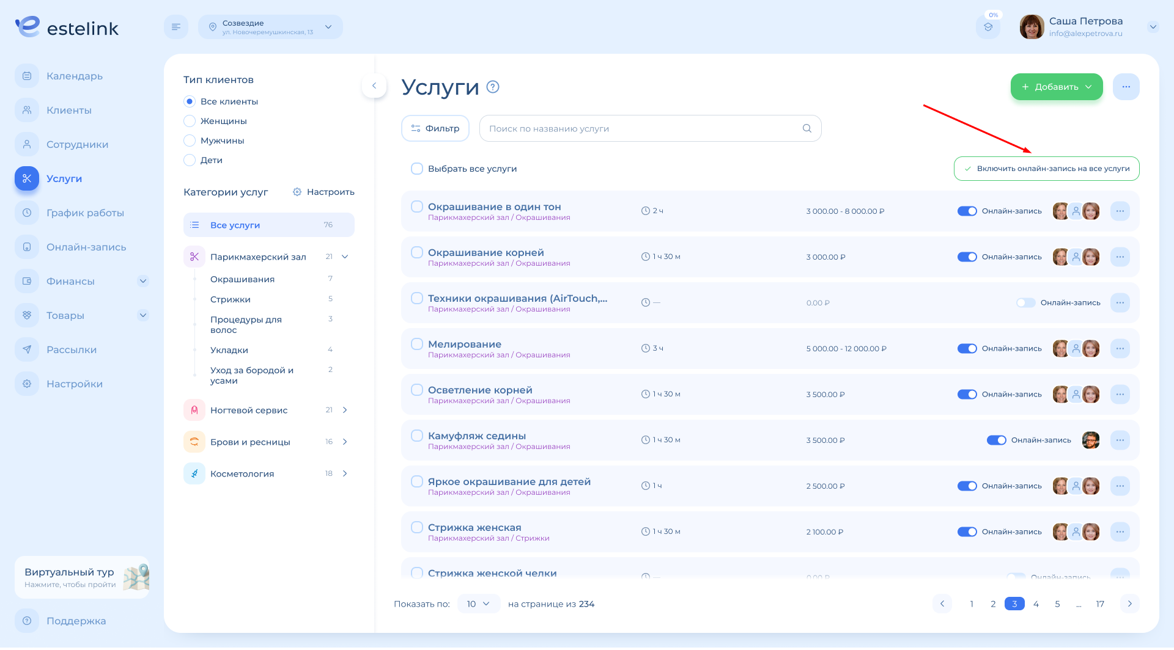Open the items-per-page dropdown showing 10
The height and width of the screenshot is (650, 1174).
478,604
